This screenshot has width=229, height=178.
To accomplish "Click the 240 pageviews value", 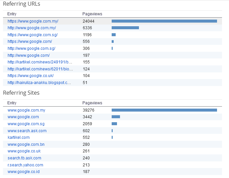I will click(86, 158).
